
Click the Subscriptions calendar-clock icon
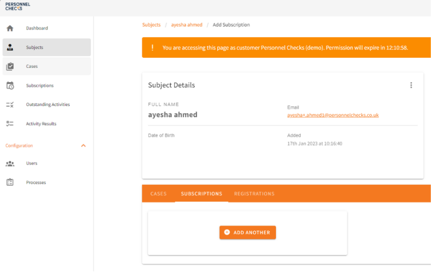click(10, 85)
